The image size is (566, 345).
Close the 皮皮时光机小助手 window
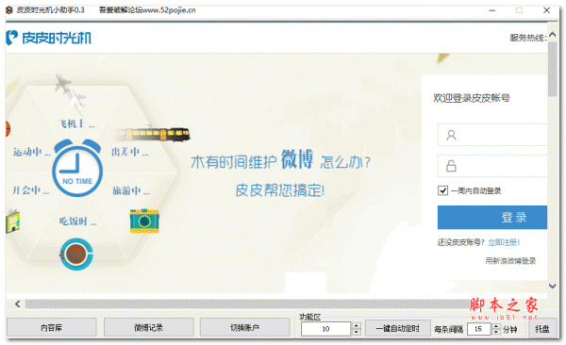point(546,10)
